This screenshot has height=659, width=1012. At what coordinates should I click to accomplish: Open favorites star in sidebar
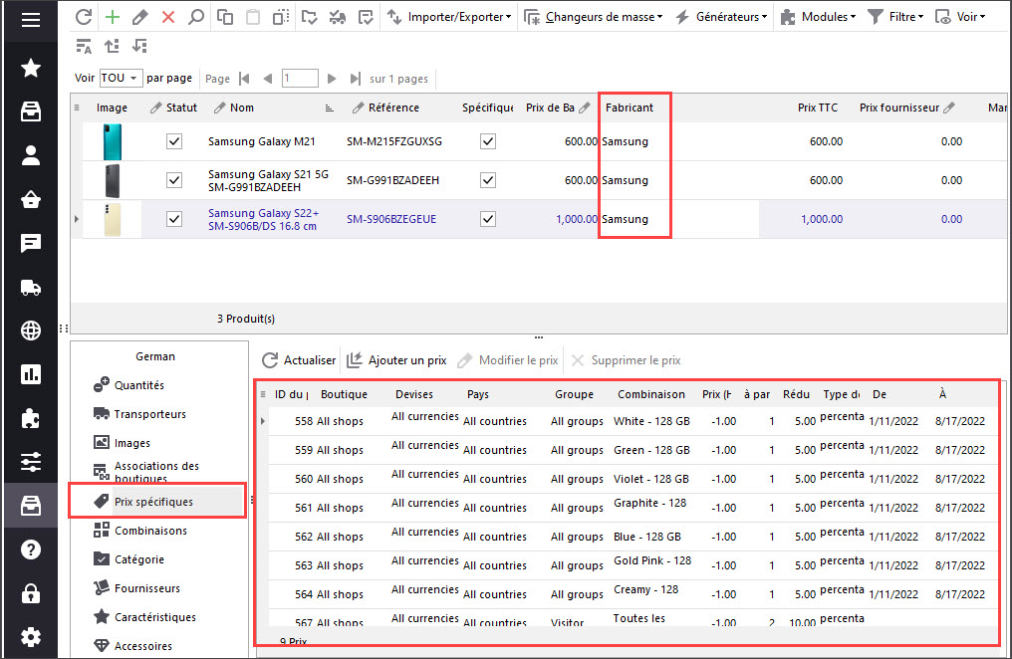pyautogui.click(x=30, y=68)
